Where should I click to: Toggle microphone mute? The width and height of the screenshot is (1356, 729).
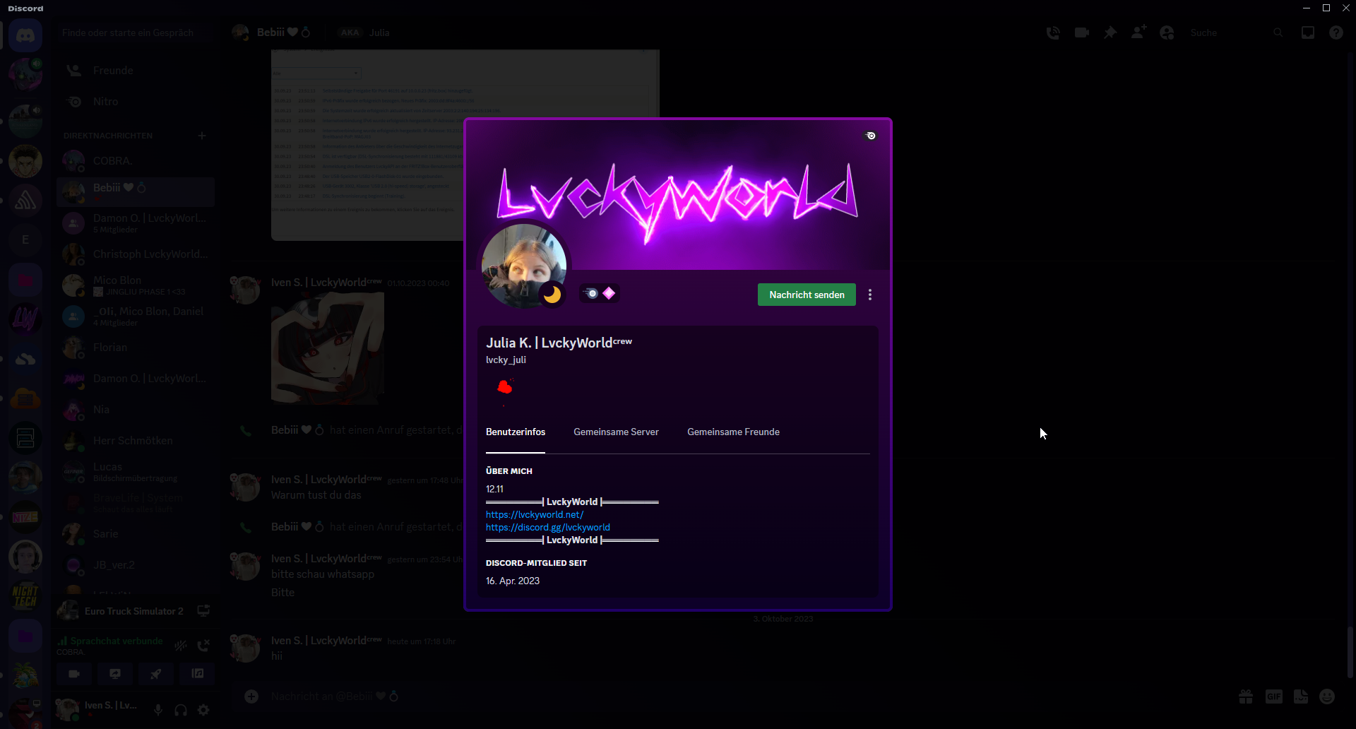pos(158,710)
